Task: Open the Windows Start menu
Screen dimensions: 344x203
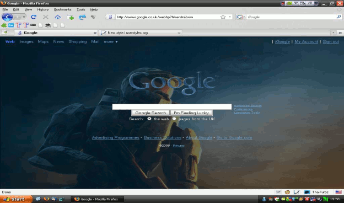Action: (16, 199)
